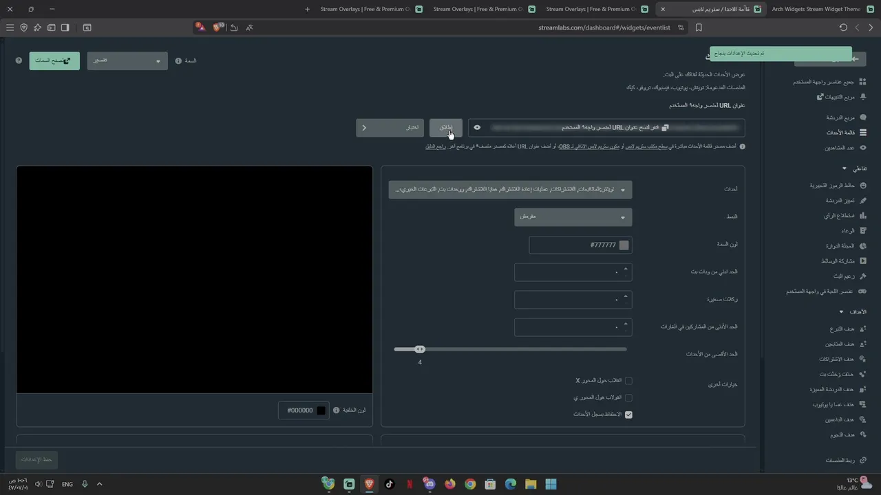Open the Link Platforms item (ربط المنصات)
This screenshot has width=881, height=495.
tap(846, 460)
